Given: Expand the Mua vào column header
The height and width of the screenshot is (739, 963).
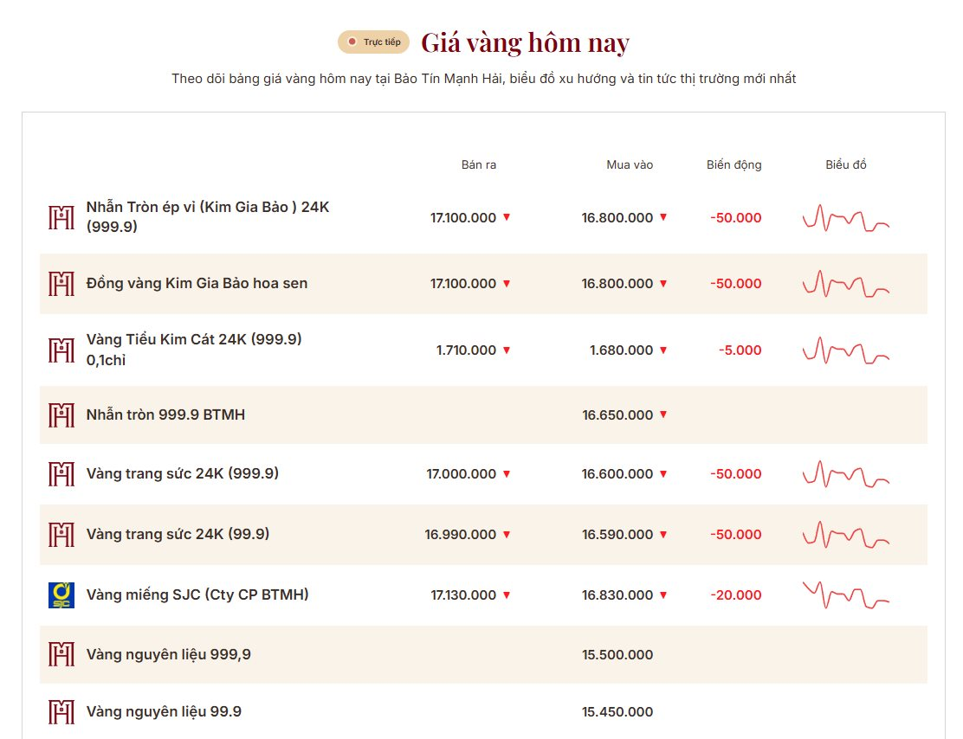Looking at the screenshot, I should [630, 164].
